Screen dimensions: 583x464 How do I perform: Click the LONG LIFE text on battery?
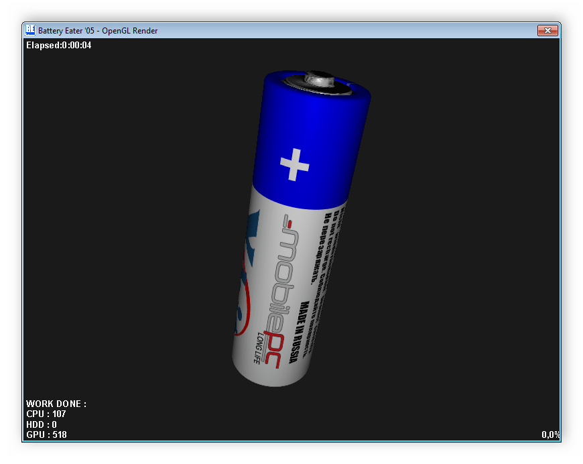[x=255, y=347]
